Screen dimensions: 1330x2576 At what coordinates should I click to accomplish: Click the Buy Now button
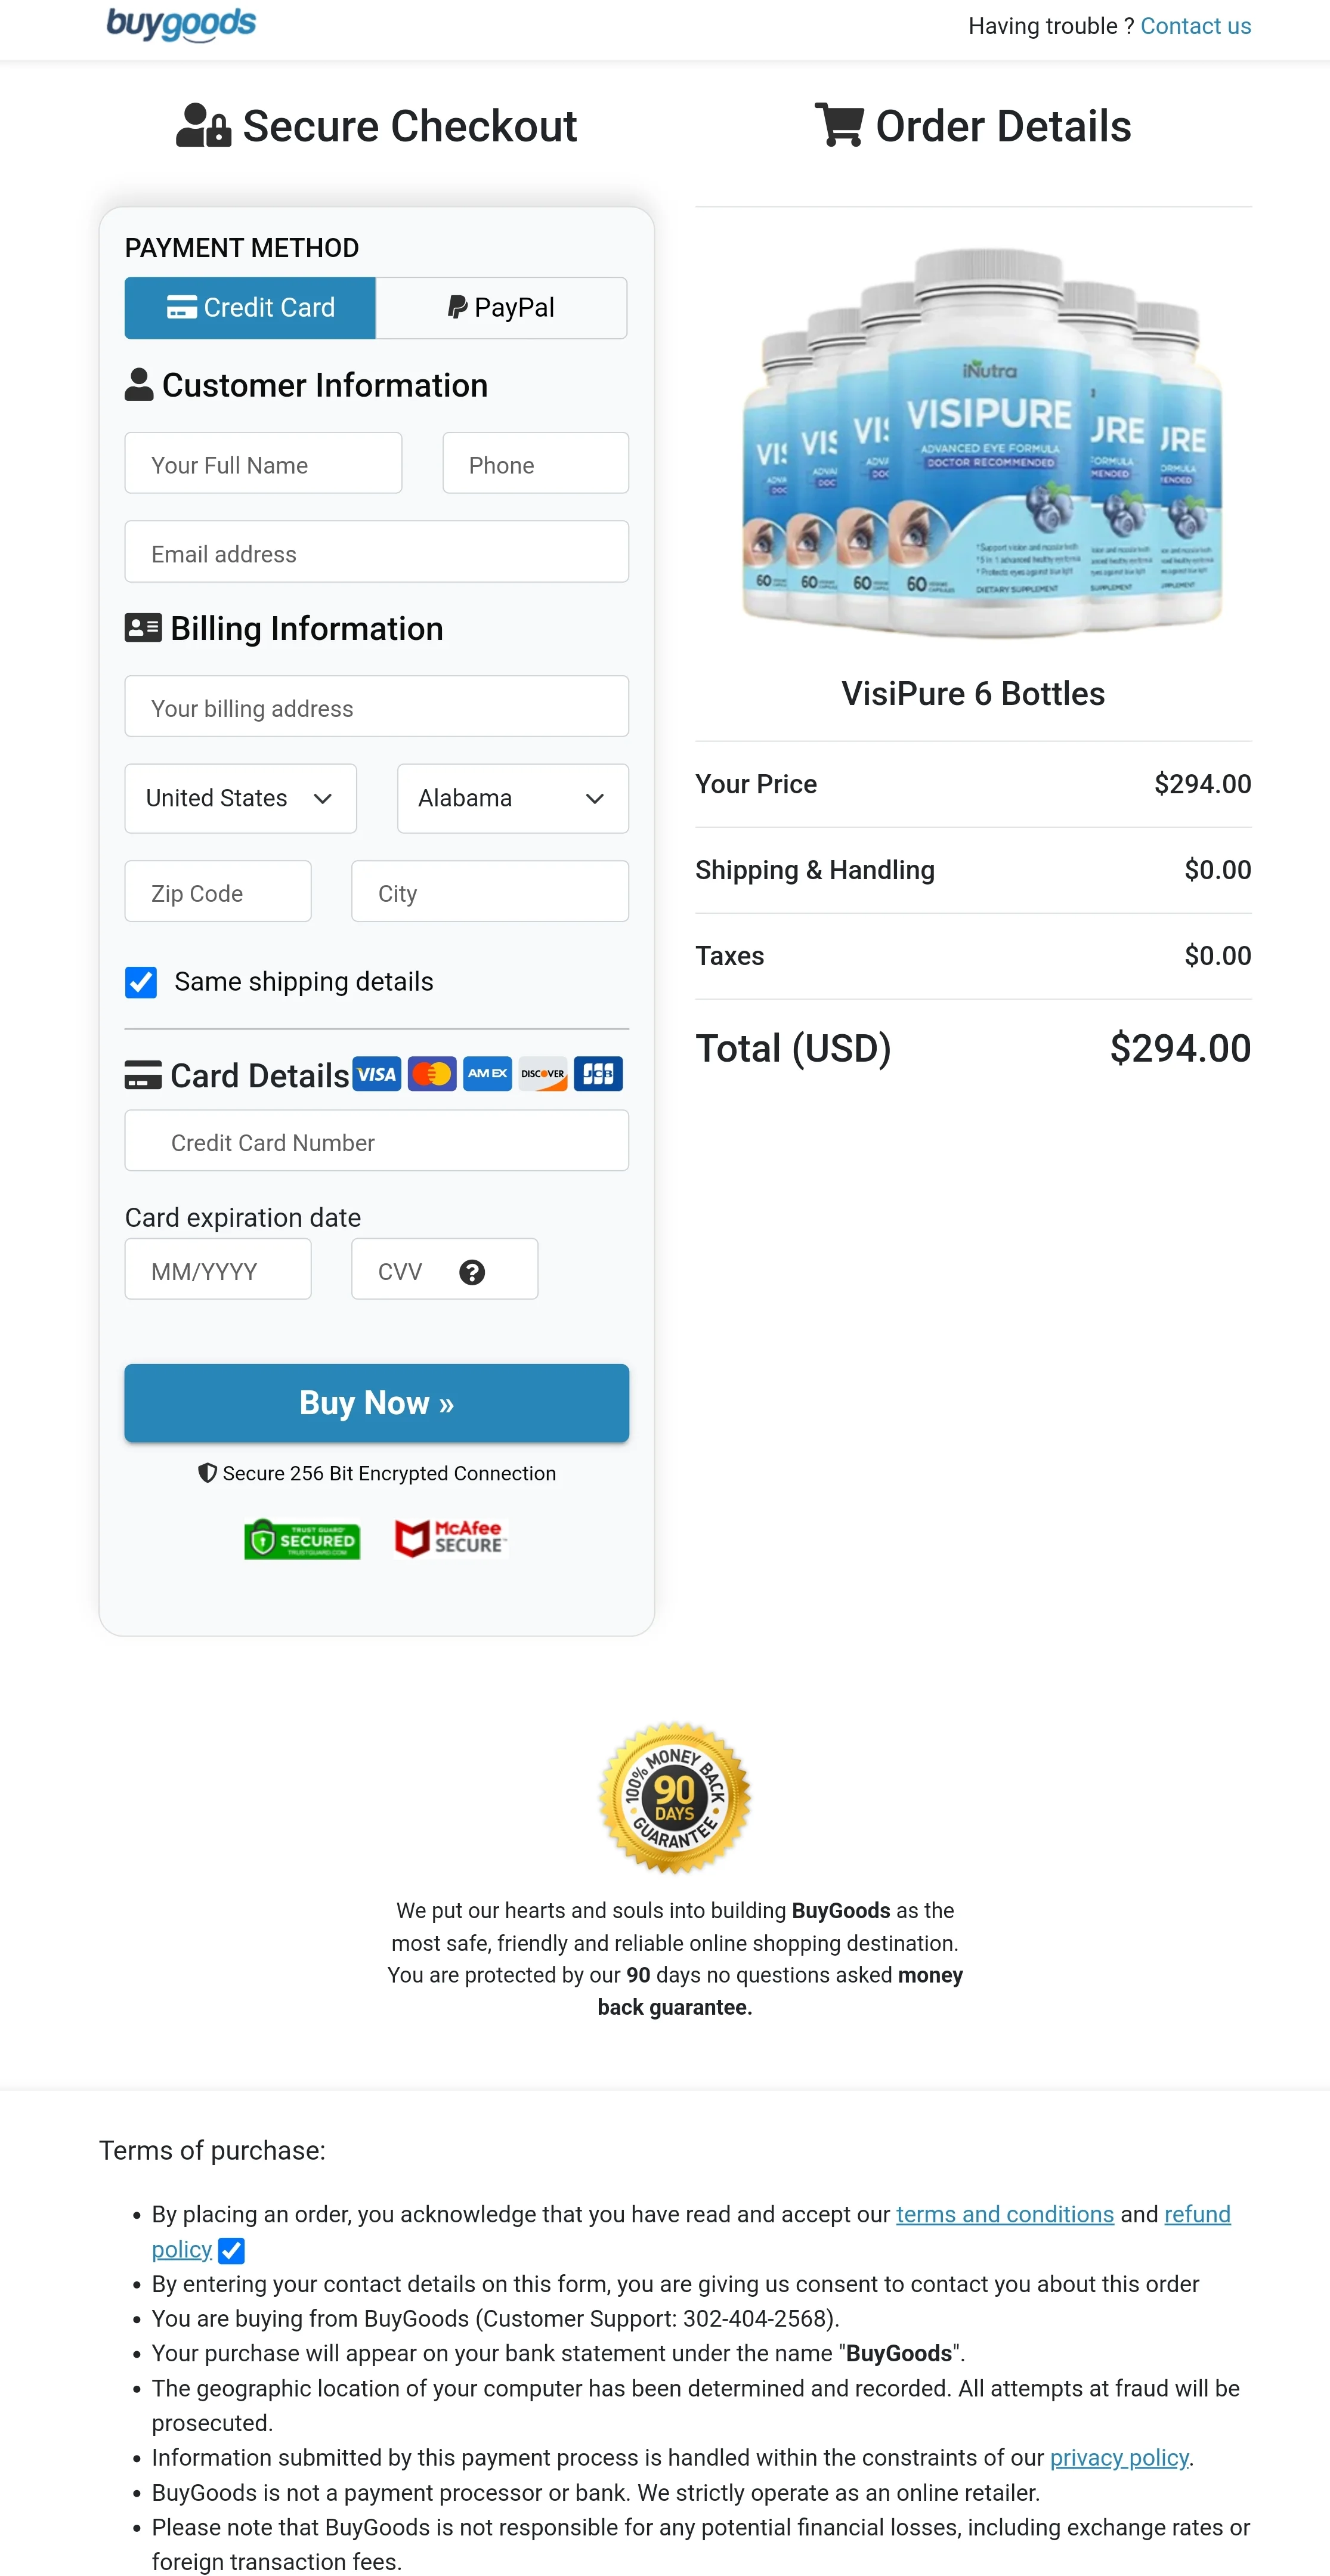pyautogui.click(x=376, y=1402)
